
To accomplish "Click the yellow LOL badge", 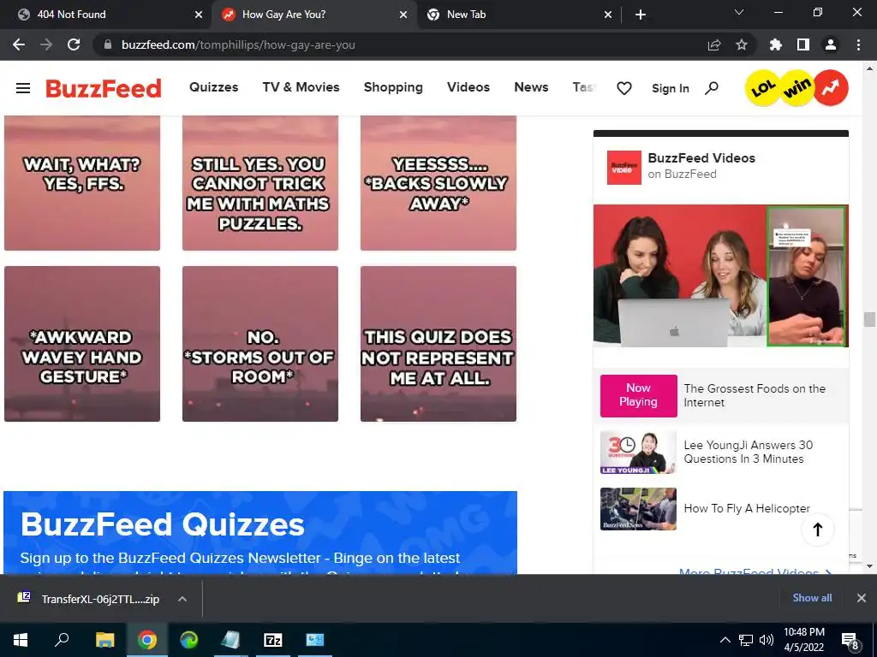I will tap(763, 88).
